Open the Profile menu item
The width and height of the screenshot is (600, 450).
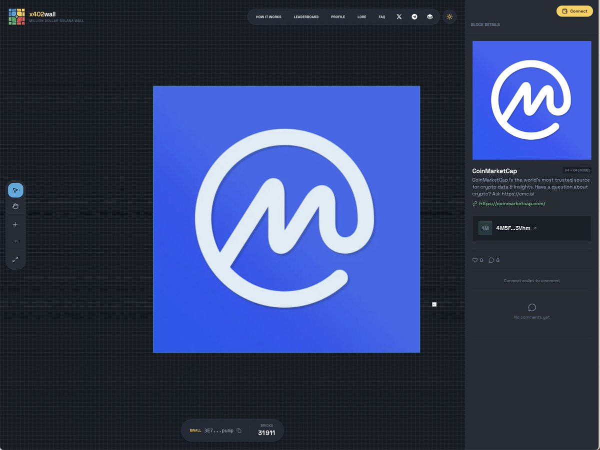(x=338, y=17)
